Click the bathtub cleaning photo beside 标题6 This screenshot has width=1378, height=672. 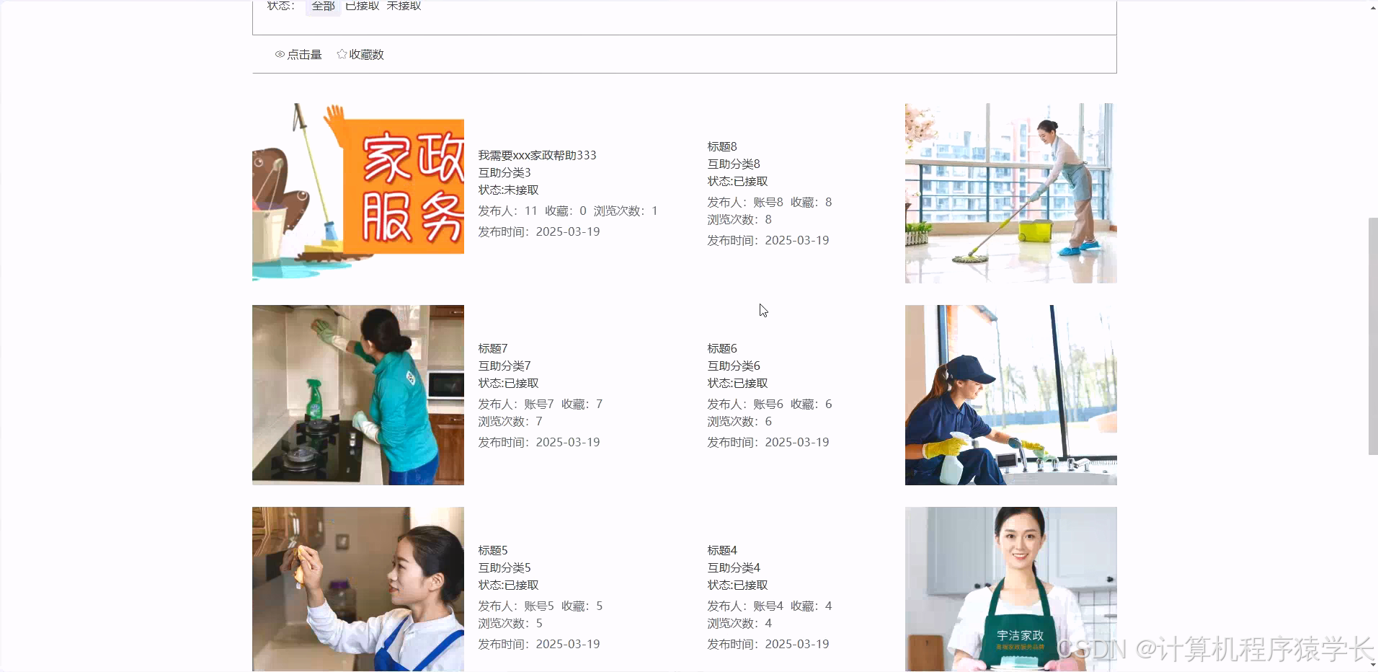coord(1010,394)
